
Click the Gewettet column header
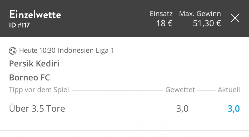pos(180,90)
